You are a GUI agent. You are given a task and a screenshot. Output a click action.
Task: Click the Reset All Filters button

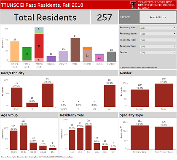[158, 17]
